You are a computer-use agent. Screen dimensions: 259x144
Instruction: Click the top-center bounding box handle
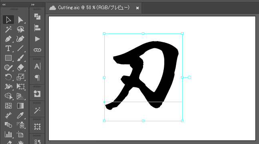(143, 34)
